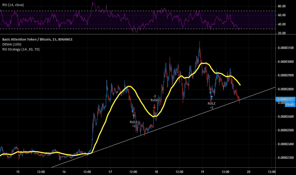Click the date label 16 on time axis
Screen dimensions: 296x175
(64, 172)
